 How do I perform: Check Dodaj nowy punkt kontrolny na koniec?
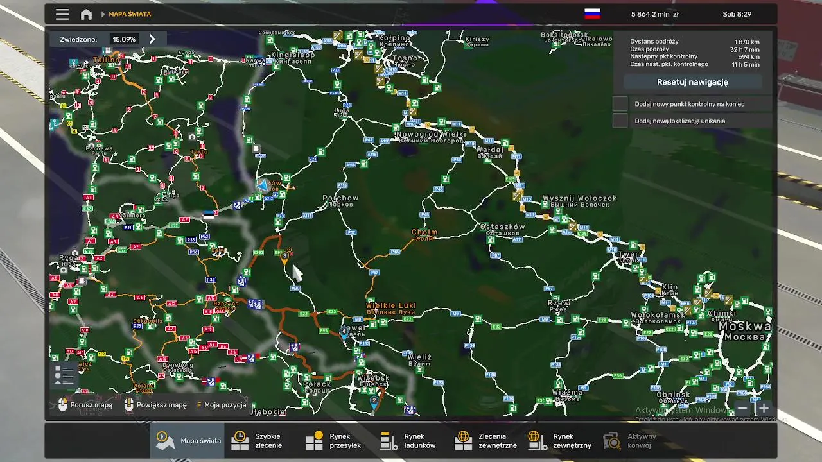coord(620,103)
